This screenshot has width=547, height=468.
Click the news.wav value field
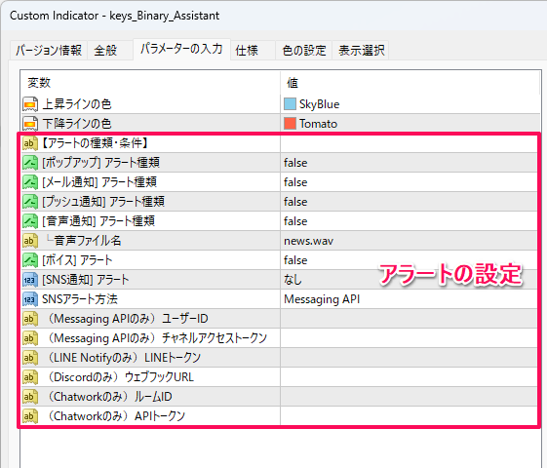tap(409, 241)
